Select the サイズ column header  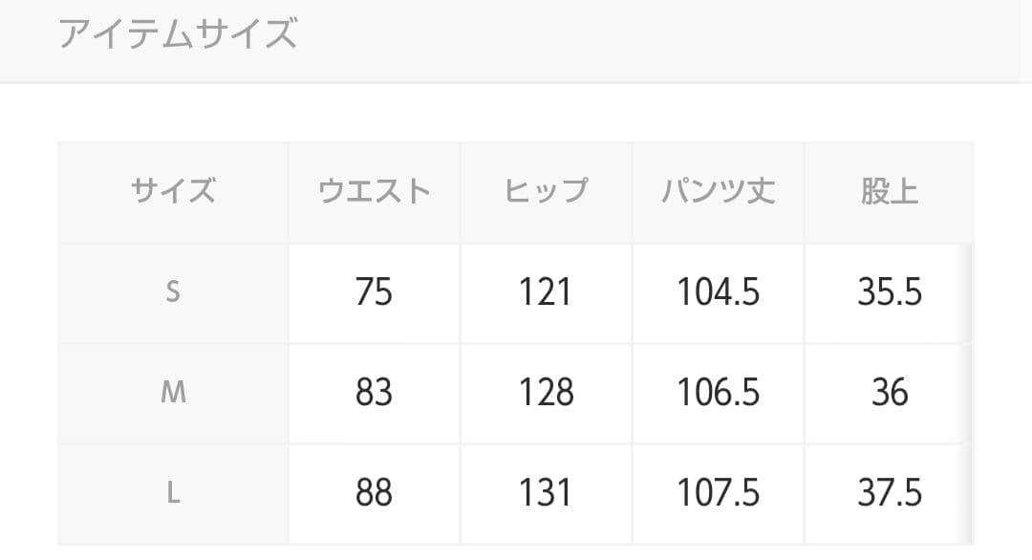click(173, 191)
